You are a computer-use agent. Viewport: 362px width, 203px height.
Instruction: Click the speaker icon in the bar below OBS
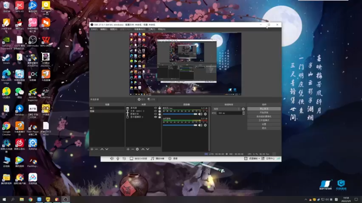[112, 159]
